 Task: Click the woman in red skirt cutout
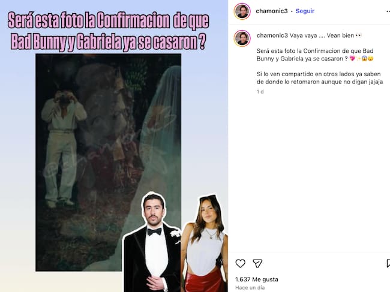pos(204,243)
